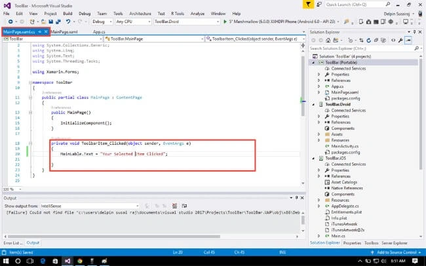This screenshot has height=266, width=426.
Task: Click the Search Solution Explorer input field
Action: 362,48
